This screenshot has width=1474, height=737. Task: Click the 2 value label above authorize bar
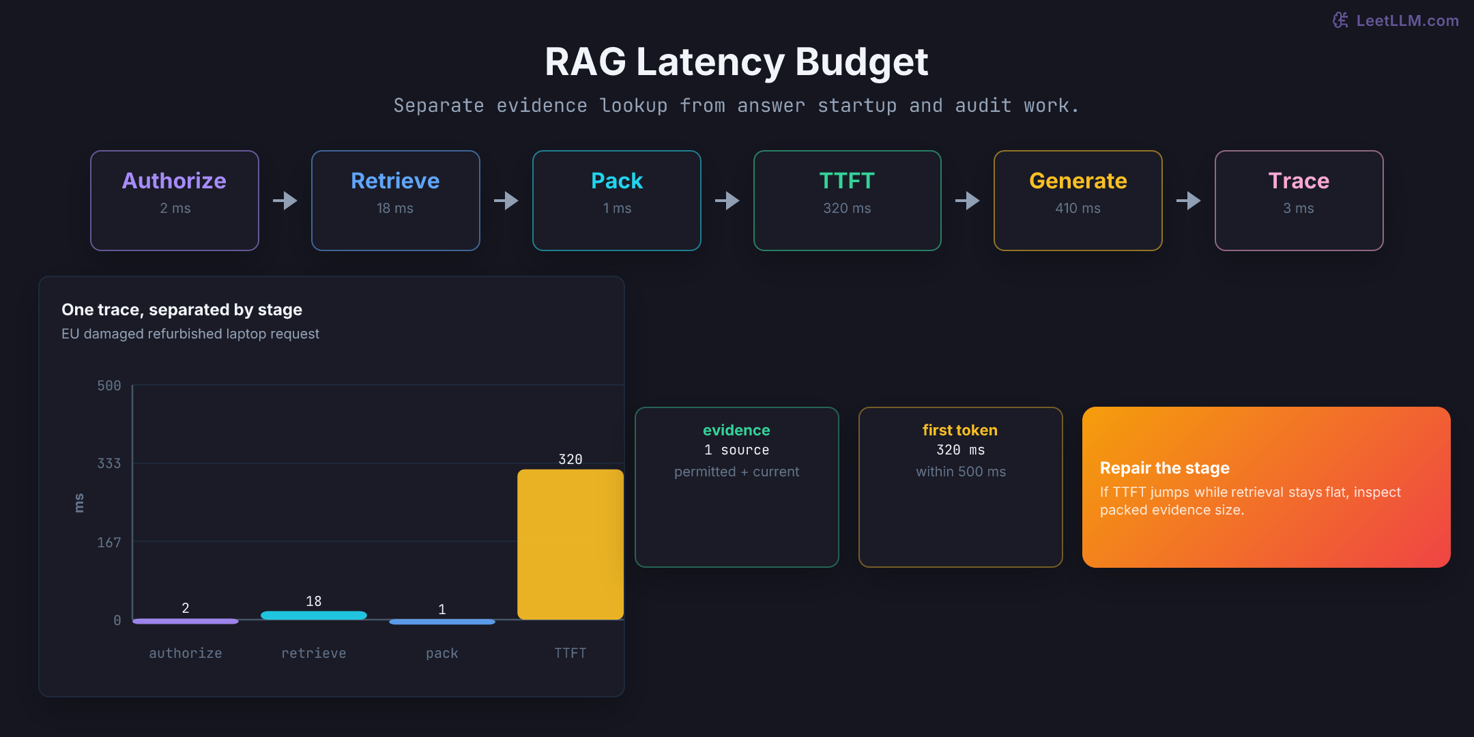(186, 608)
